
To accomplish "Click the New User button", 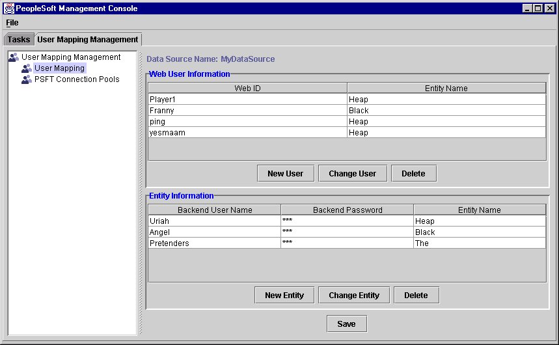I will pos(286,173).
